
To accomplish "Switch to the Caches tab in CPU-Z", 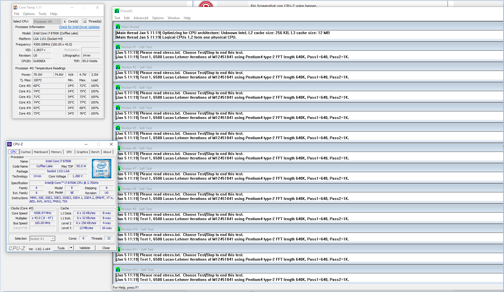I will 26,152.
